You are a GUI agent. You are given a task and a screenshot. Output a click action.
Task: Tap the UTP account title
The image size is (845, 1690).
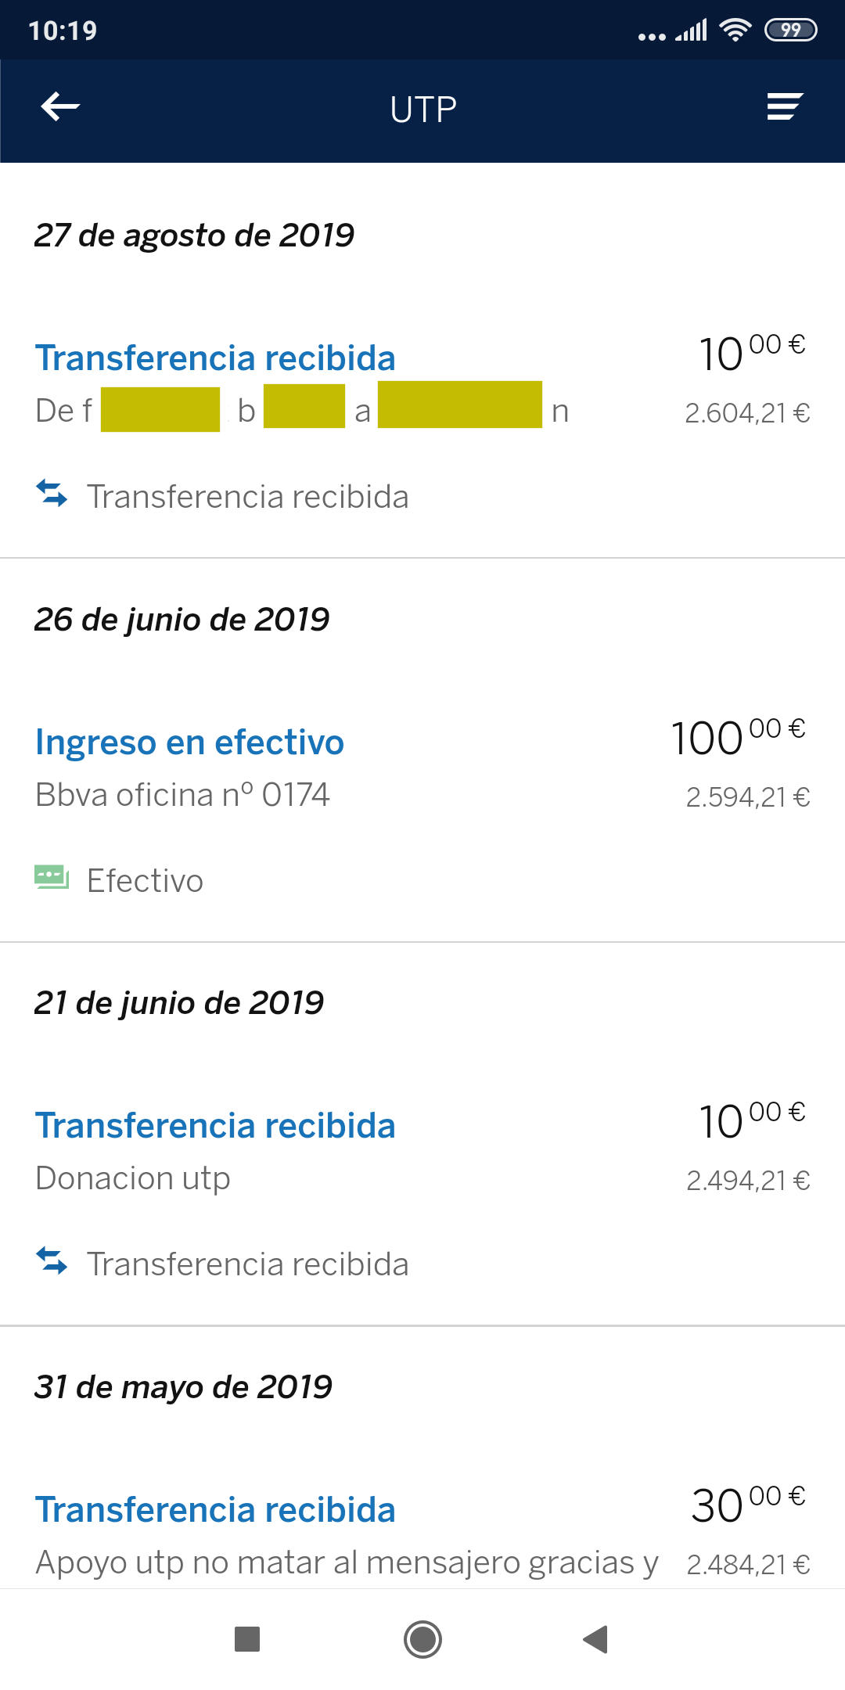point(423,110)
